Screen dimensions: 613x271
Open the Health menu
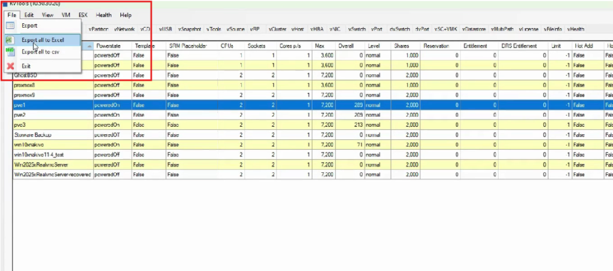104,14
